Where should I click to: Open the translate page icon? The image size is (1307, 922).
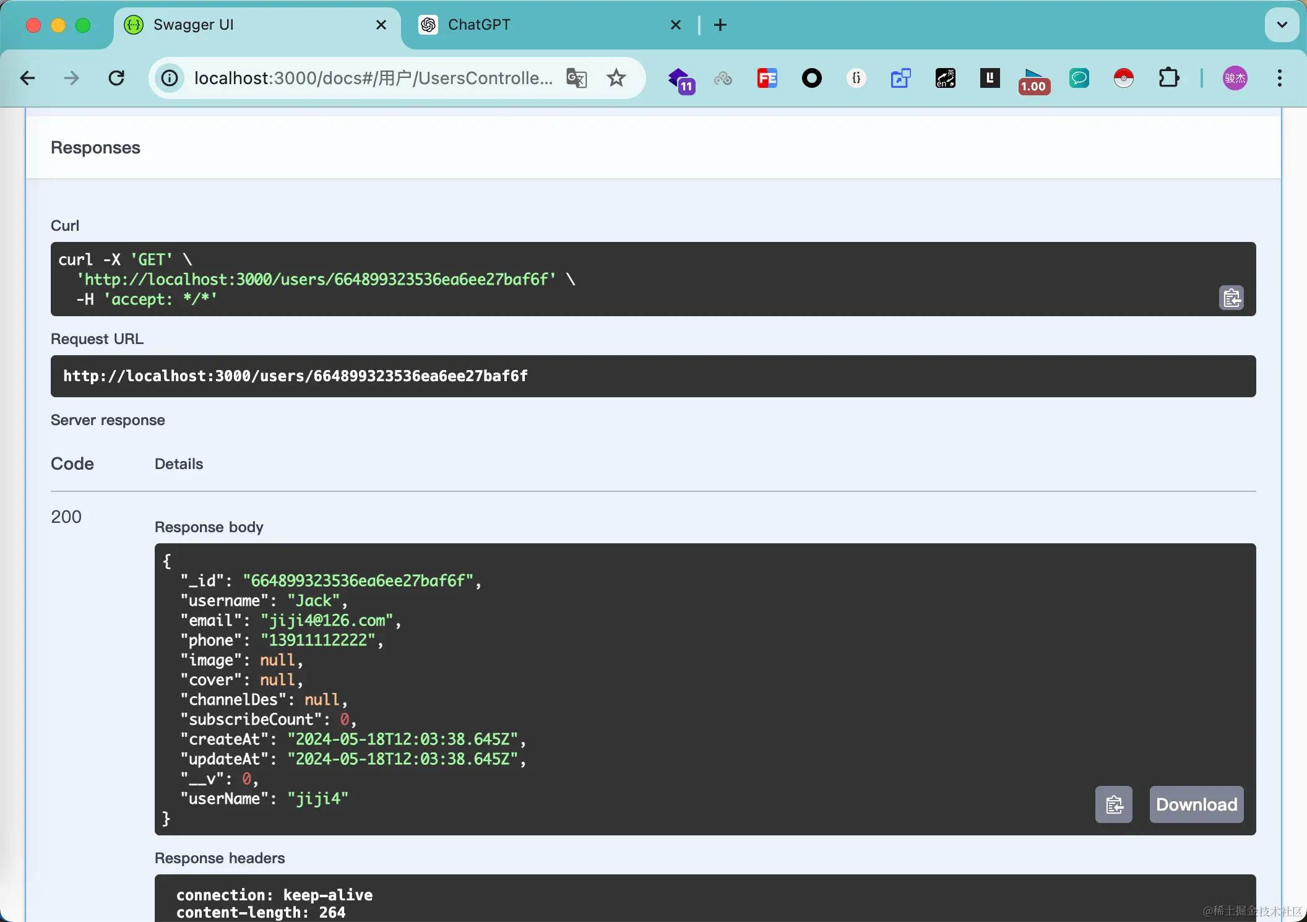(576, 79)
